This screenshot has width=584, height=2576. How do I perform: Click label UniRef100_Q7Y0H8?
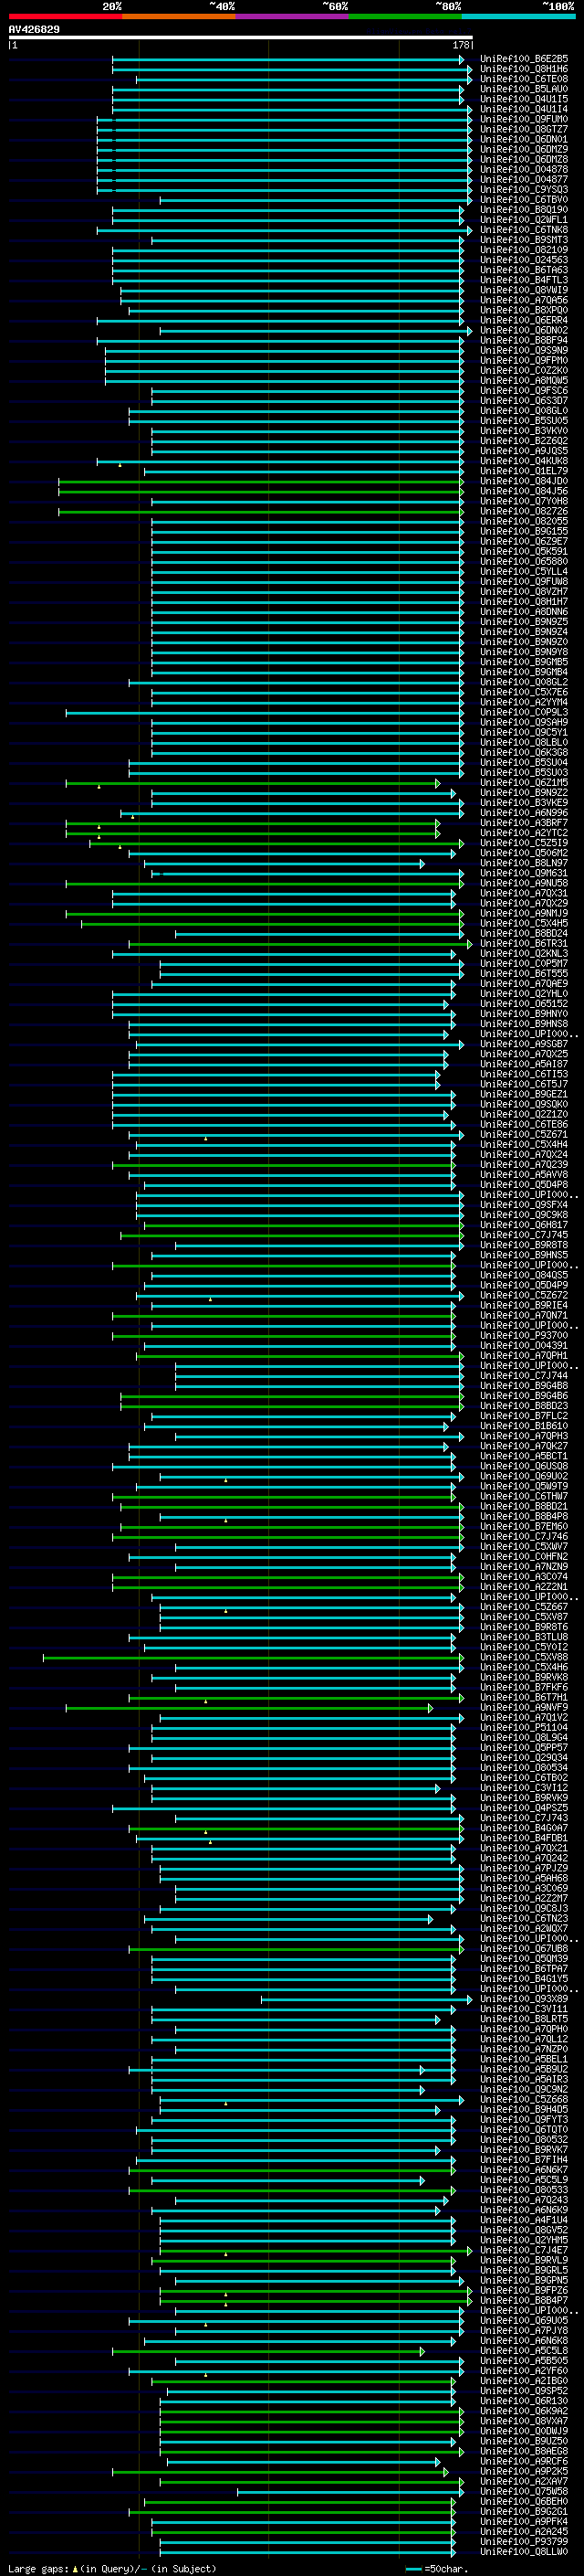[524, 501]
